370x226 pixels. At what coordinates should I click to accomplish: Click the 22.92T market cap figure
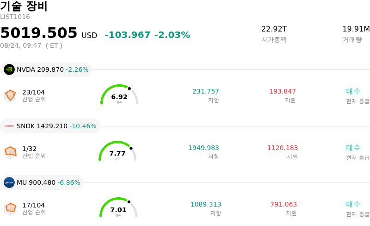[274, 29]
